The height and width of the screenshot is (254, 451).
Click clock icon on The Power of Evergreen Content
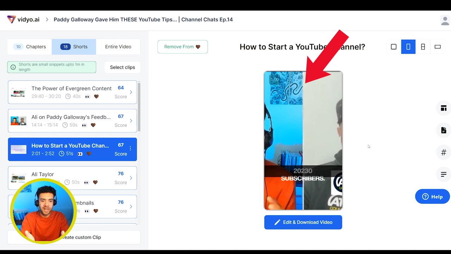click(68, 96)
